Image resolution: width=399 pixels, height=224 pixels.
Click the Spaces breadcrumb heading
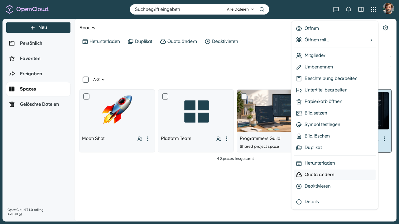tap(87, 28)
